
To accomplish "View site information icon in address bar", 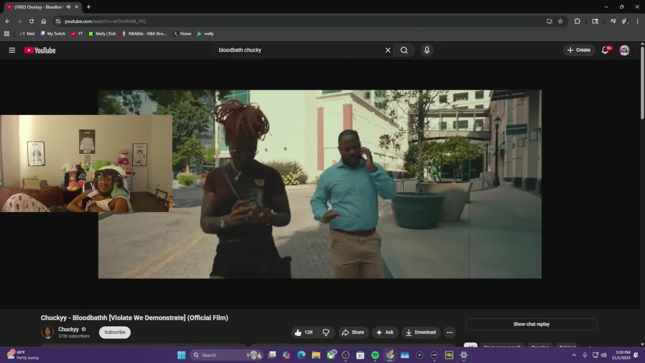I will (58, 21).
